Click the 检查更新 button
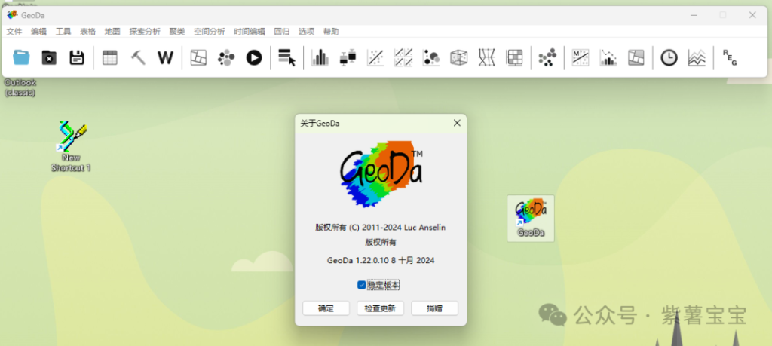 click(380, 308)
